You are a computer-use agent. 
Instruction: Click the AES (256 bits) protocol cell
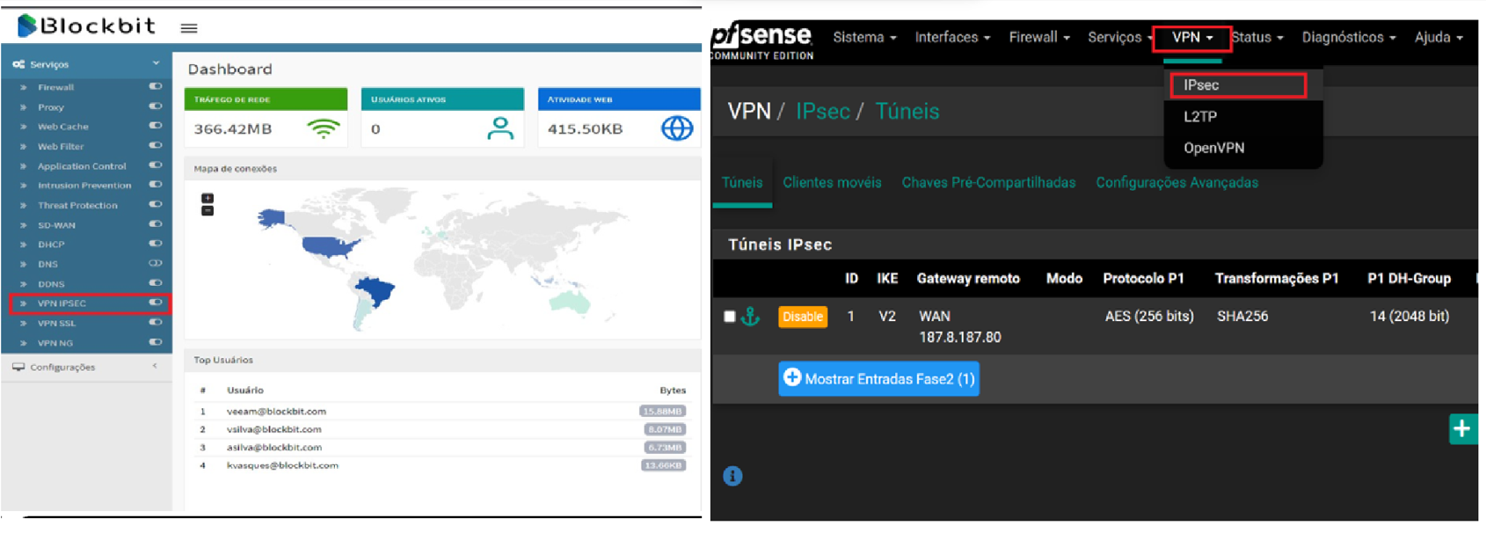[1149, 316]
